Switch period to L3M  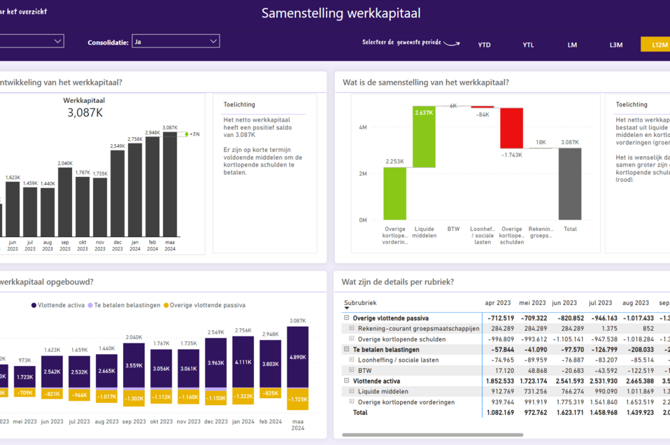(x=615, y=45)
